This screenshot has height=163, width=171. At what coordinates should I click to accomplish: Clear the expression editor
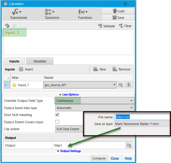[x=125, y=26]
